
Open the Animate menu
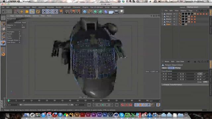[x=42, y=7]
